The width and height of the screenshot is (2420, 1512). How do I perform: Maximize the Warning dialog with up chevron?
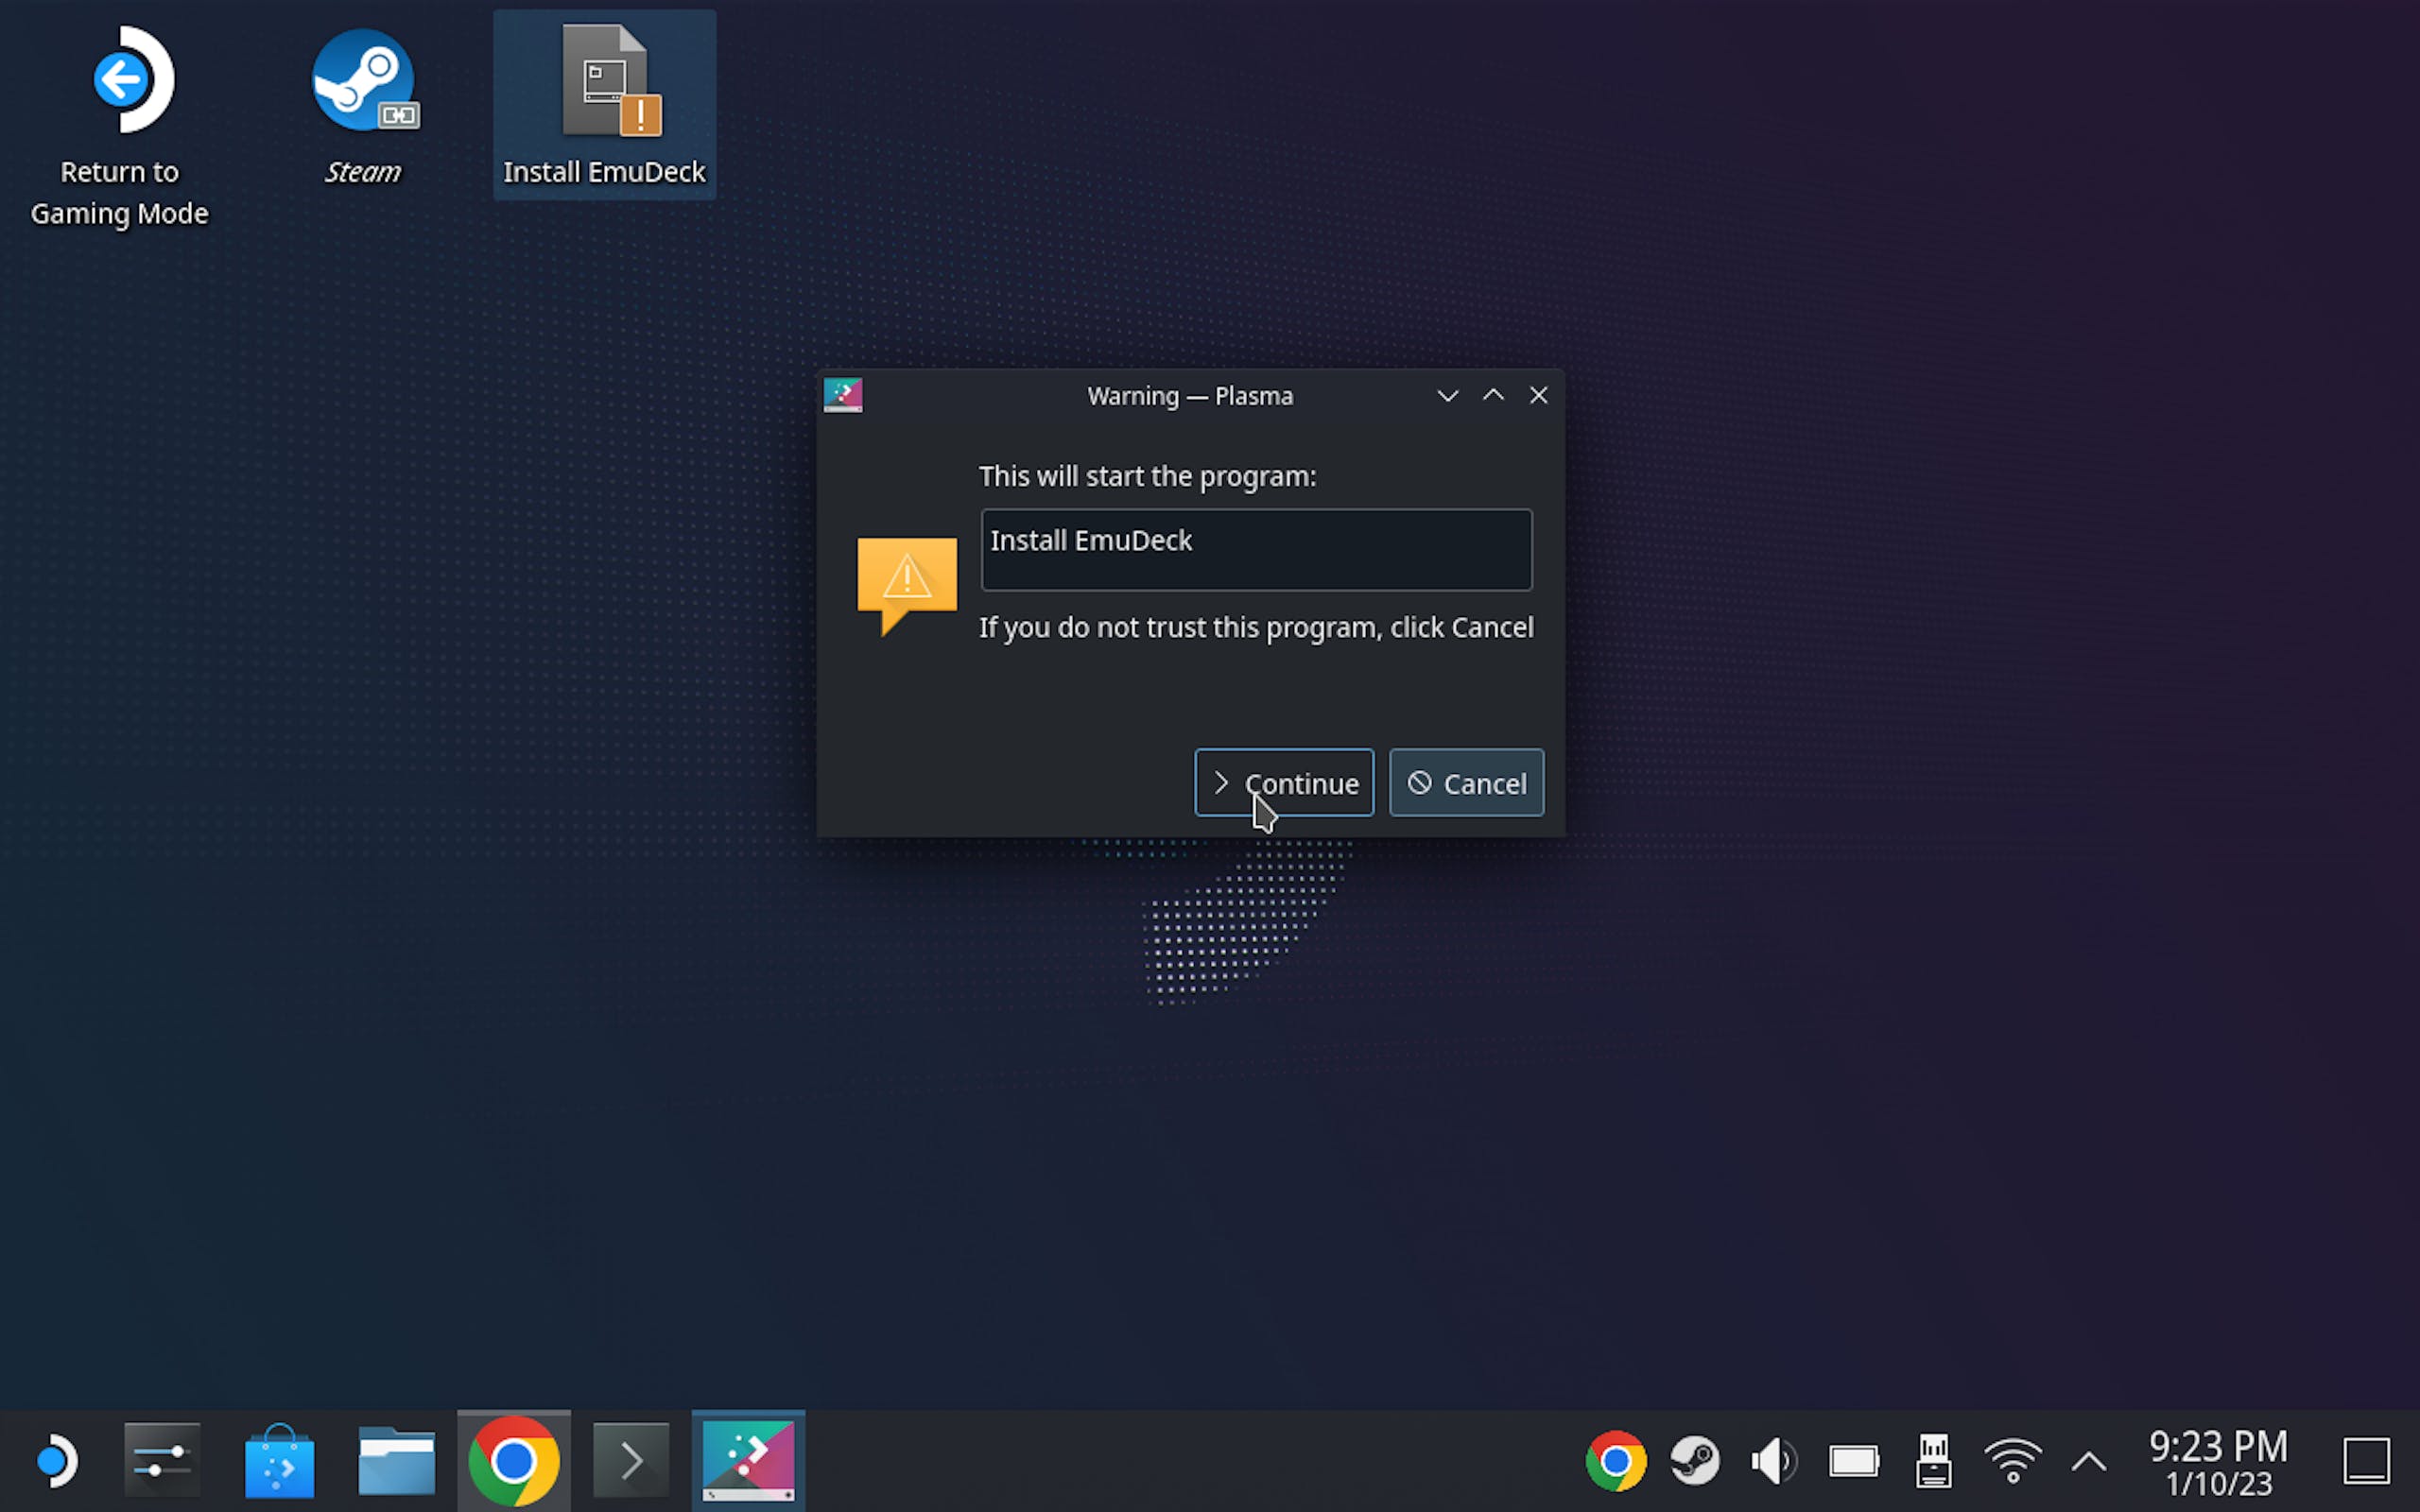click(1493, 396)
